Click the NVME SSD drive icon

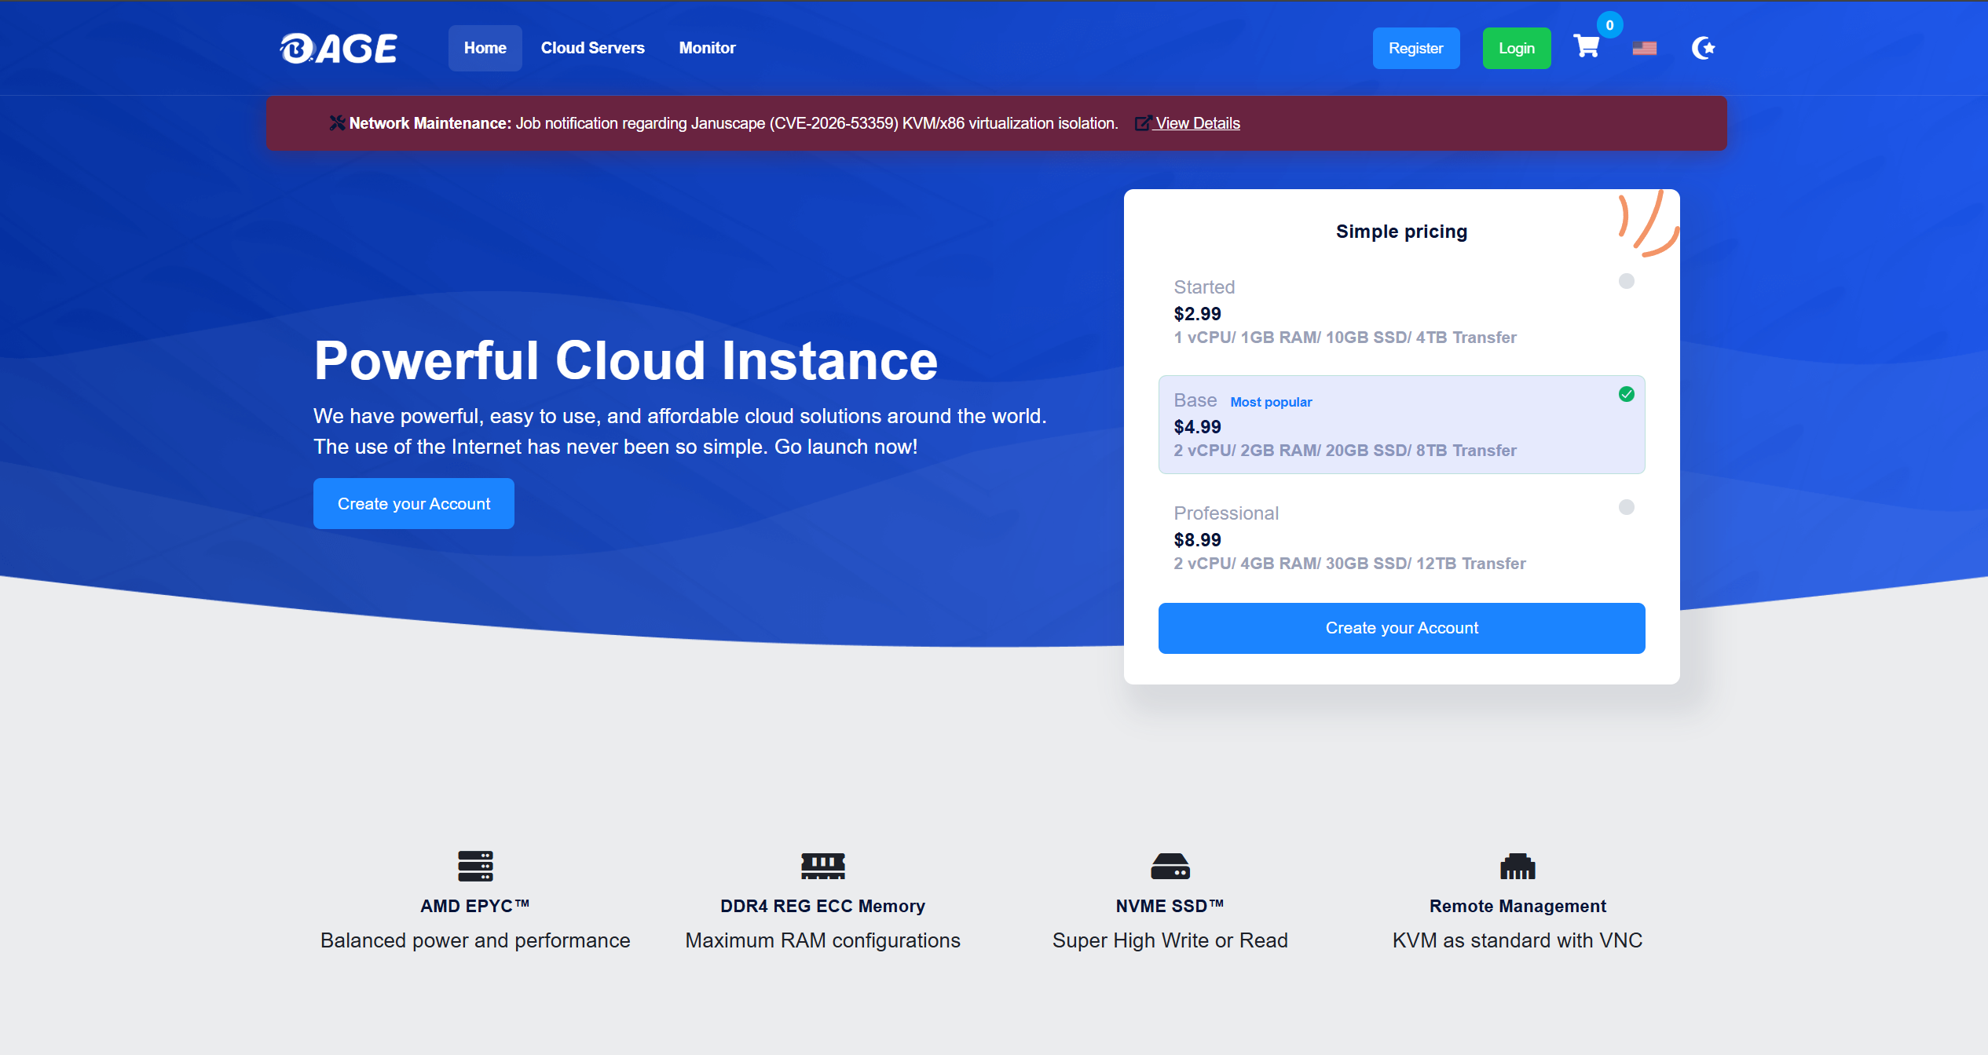(1170, 866)
